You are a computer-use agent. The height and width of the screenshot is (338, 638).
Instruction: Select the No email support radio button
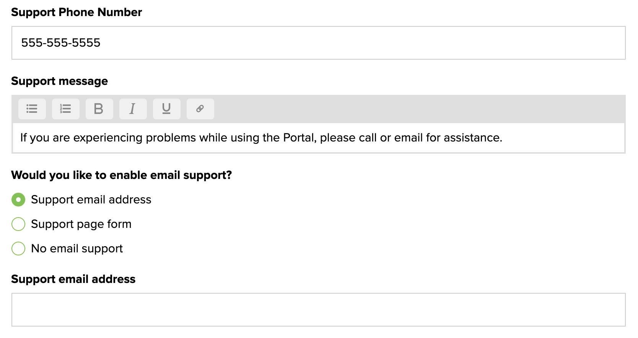(18, 249)
